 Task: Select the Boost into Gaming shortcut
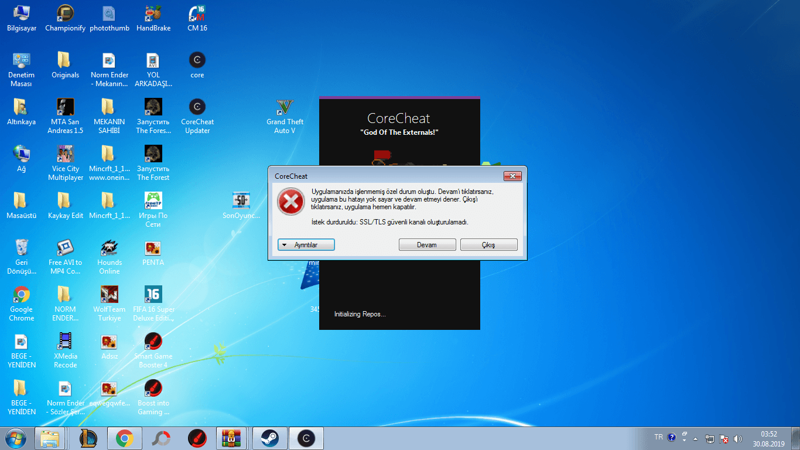point(153,398)
